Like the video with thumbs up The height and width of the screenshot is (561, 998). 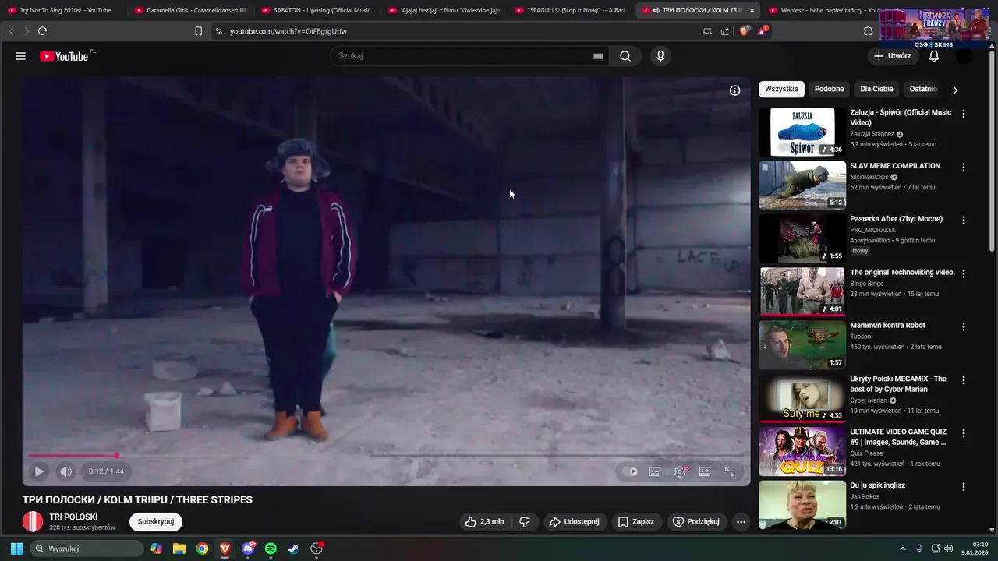coord(485,522)
